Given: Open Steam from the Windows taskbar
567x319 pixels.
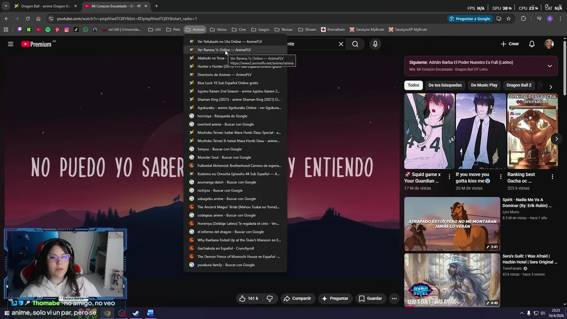Looking at the screenshot, I should (x=136, y=313).
